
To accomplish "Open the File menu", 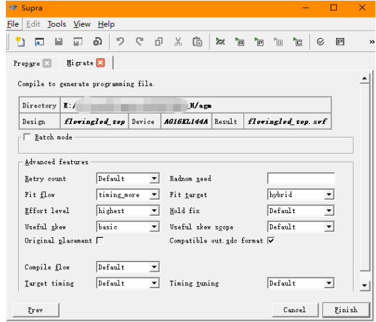I will click(x=13, y=24).
